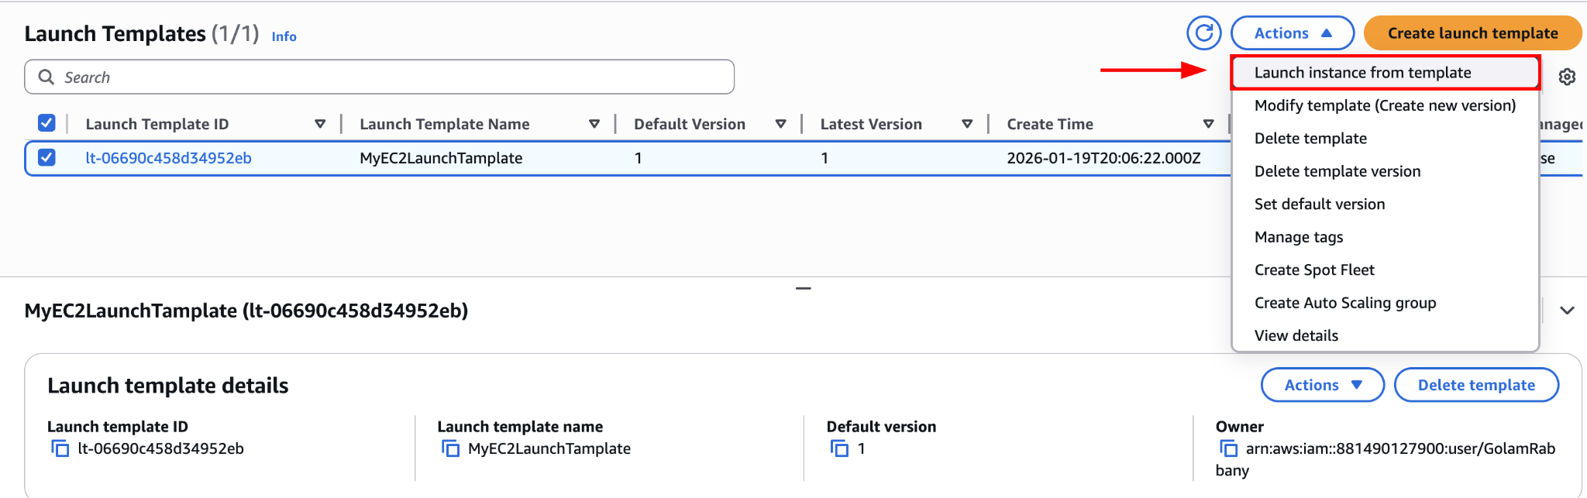The image size is (1587, 498).
Task: Choose Modify template to create new version
Action: point(1386,105)
